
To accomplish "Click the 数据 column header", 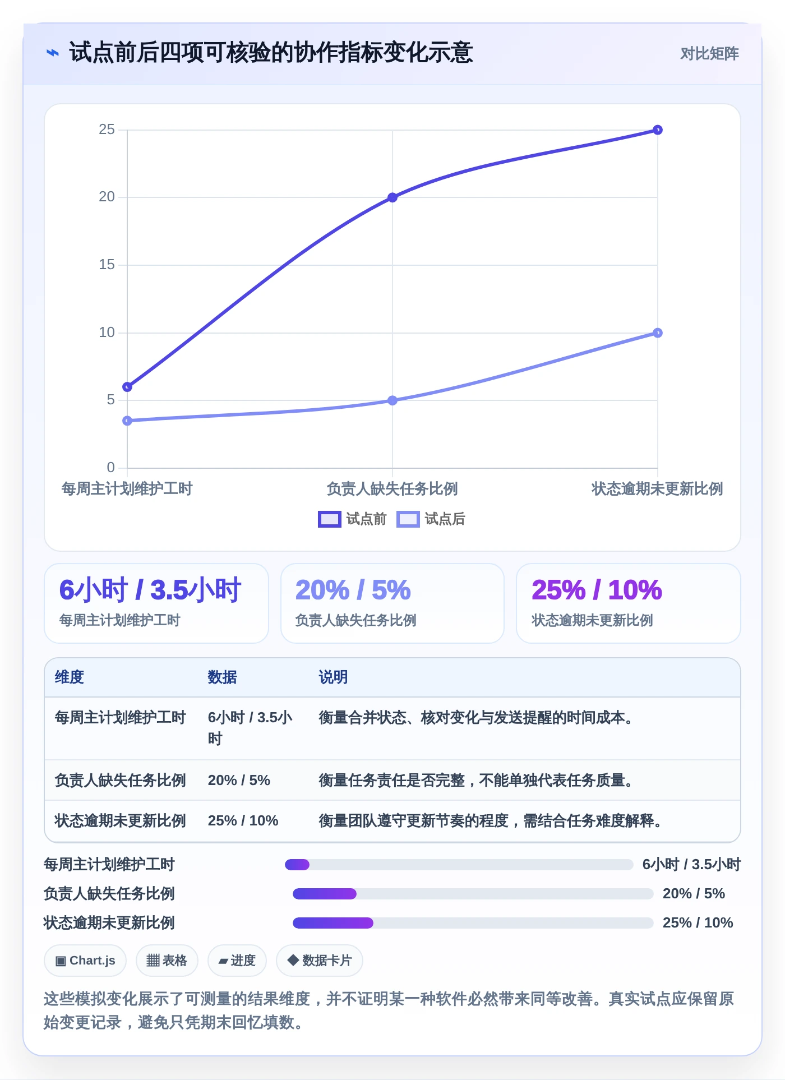I will pyautogui.click(x=223, y=677).
